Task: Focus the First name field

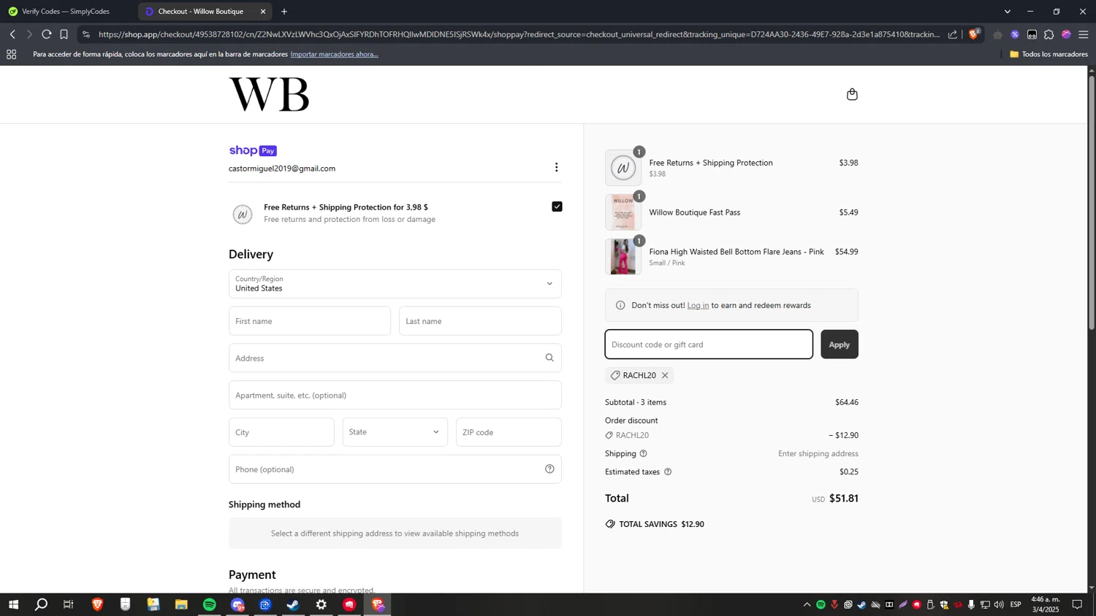Action: 309,321
